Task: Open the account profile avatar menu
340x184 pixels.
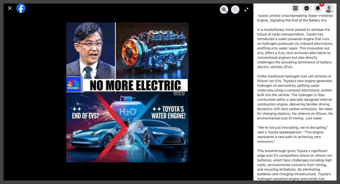Action: coord(328,8)
